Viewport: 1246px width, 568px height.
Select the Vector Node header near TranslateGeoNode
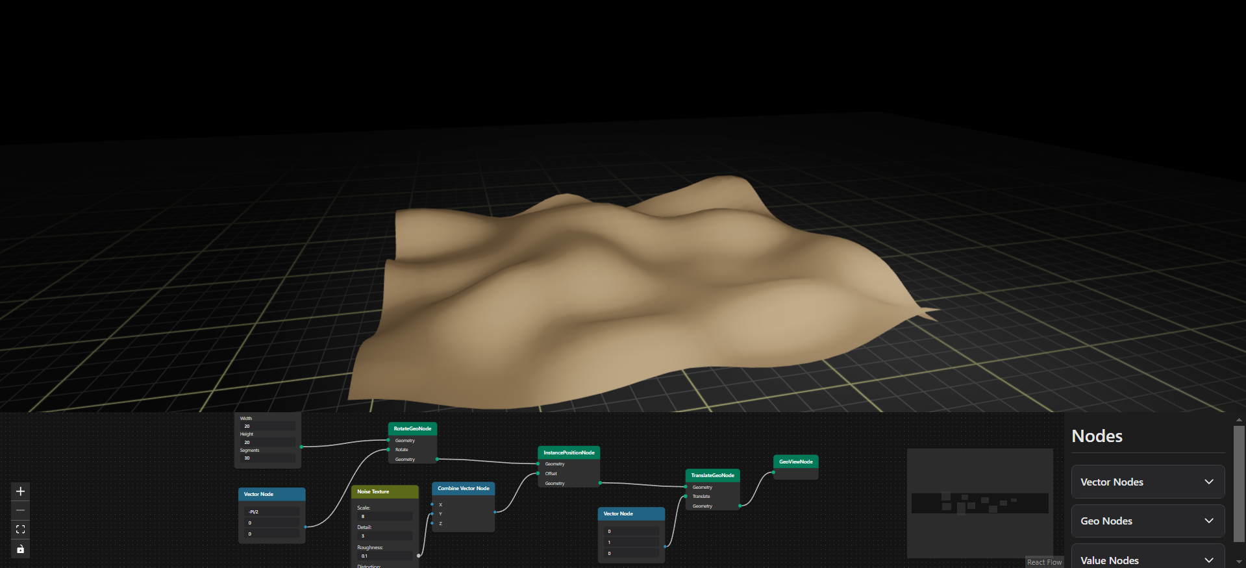coord(631,513)
